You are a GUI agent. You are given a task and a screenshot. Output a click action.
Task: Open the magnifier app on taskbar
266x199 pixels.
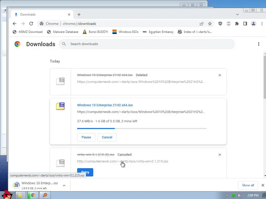point(45,195)
